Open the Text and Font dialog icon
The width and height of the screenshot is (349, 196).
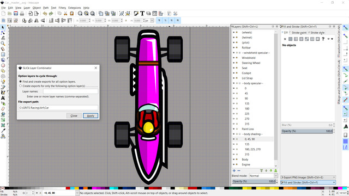(142, 14)
